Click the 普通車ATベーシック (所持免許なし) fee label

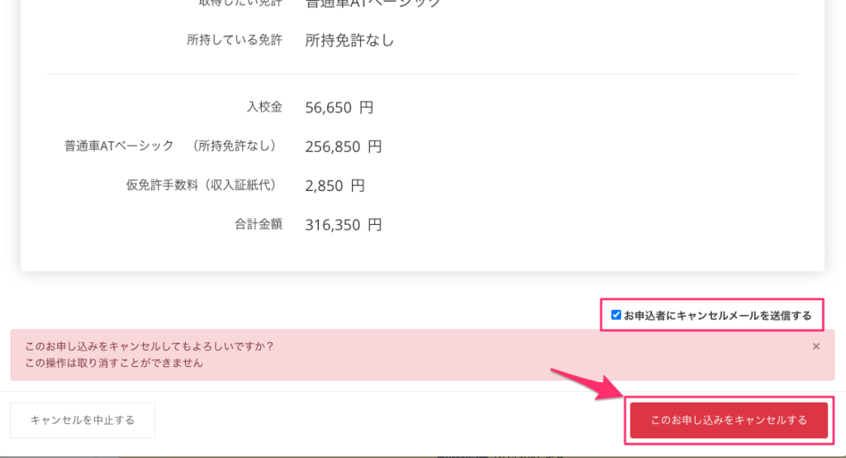pos(170,146)
